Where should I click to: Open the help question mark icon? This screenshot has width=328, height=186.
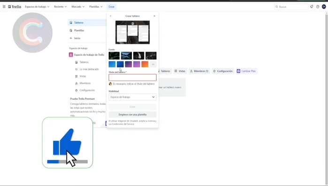(318, 7)
